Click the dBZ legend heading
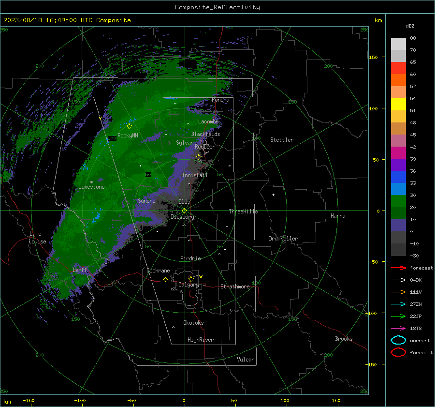The width and height of the screenshot is (435, 407). 410,26
